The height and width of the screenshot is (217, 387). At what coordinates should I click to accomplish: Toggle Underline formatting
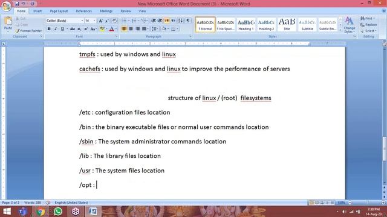(x=62, y=29)
